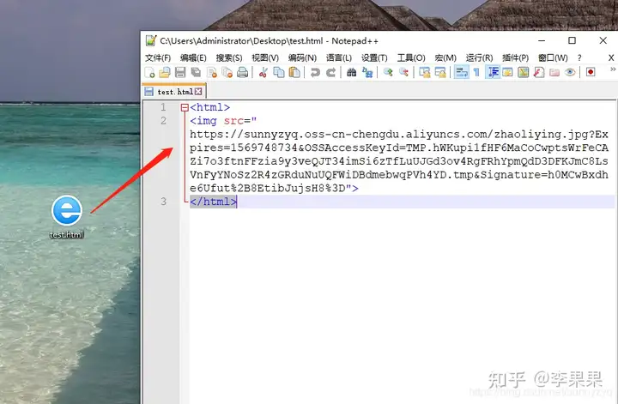The image size is (618, 404).
Task: Open the 视图(V) menu
Action: point(265,57)
